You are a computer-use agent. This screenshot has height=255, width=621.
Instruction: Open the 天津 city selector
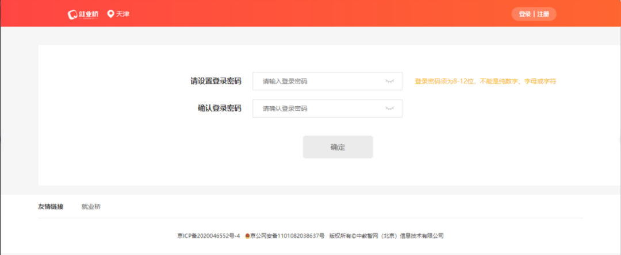pyautogui.click(x=122, y=14)
